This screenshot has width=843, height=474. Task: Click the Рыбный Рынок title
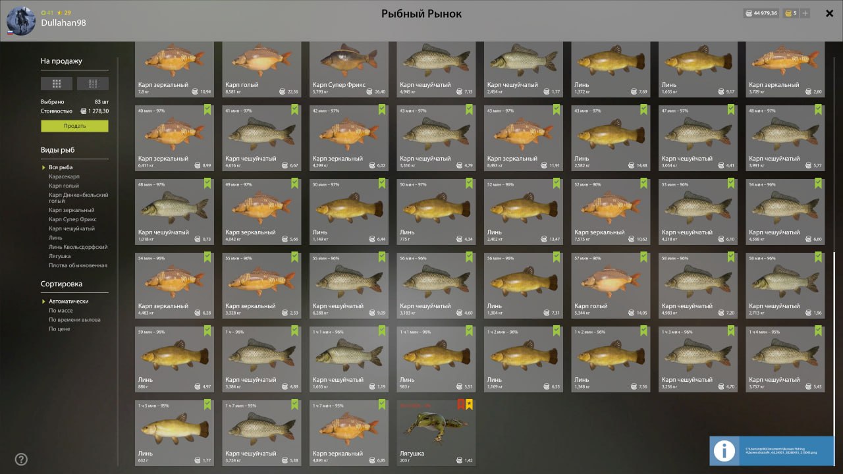click(x=421, y=14)
